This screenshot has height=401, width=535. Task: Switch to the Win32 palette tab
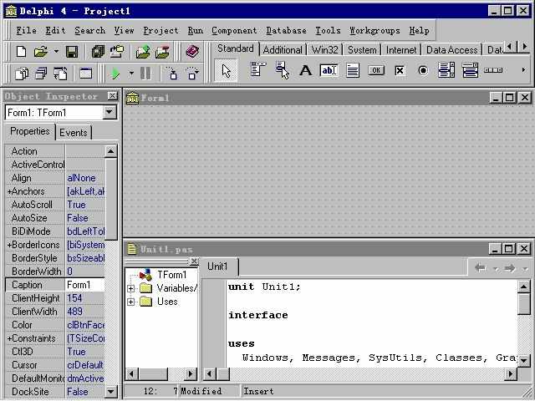[x=325, y=50]
